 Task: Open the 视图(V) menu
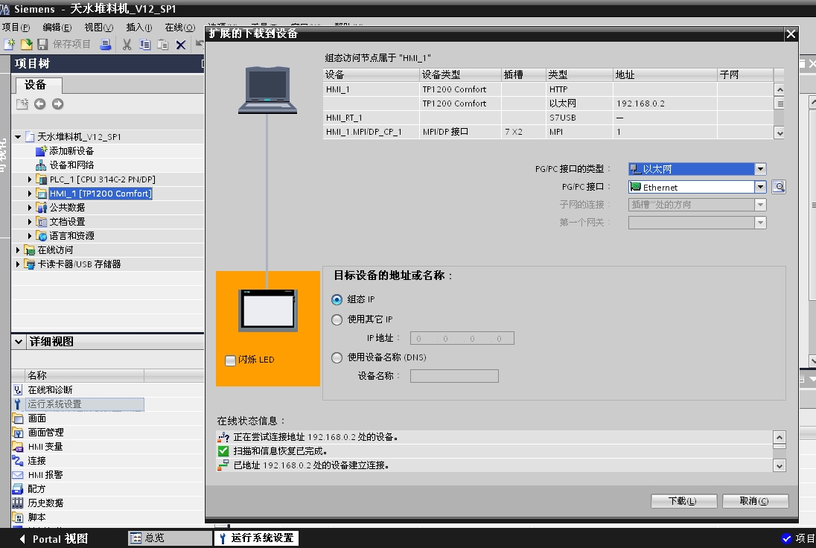pyautogui.click(x=98, y=27)
